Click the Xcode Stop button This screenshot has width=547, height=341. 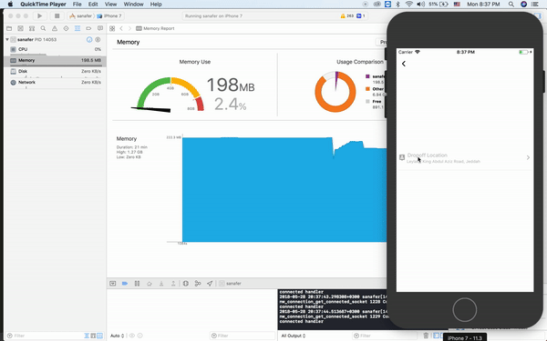click(57, 16)
